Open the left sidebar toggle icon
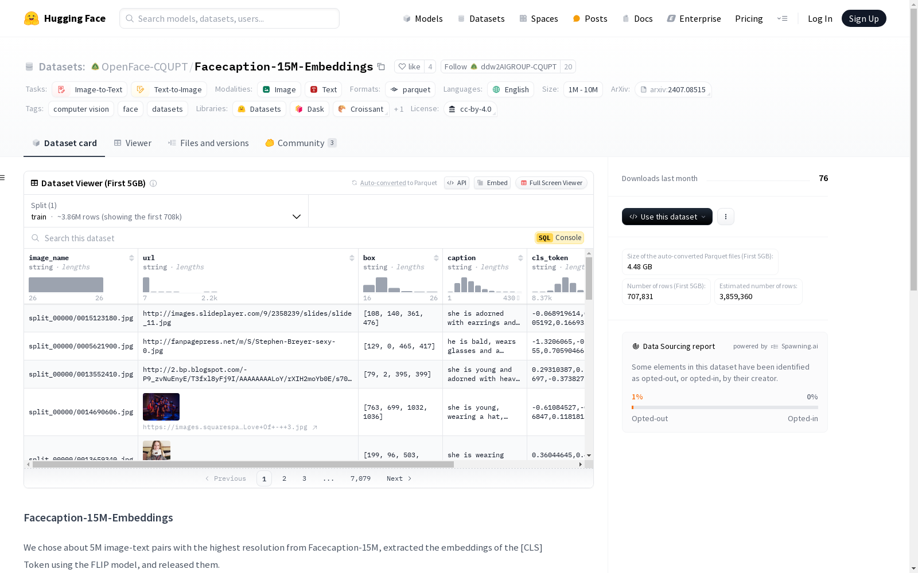The height and width of the screenshot is (573, 918). [3, 178]
